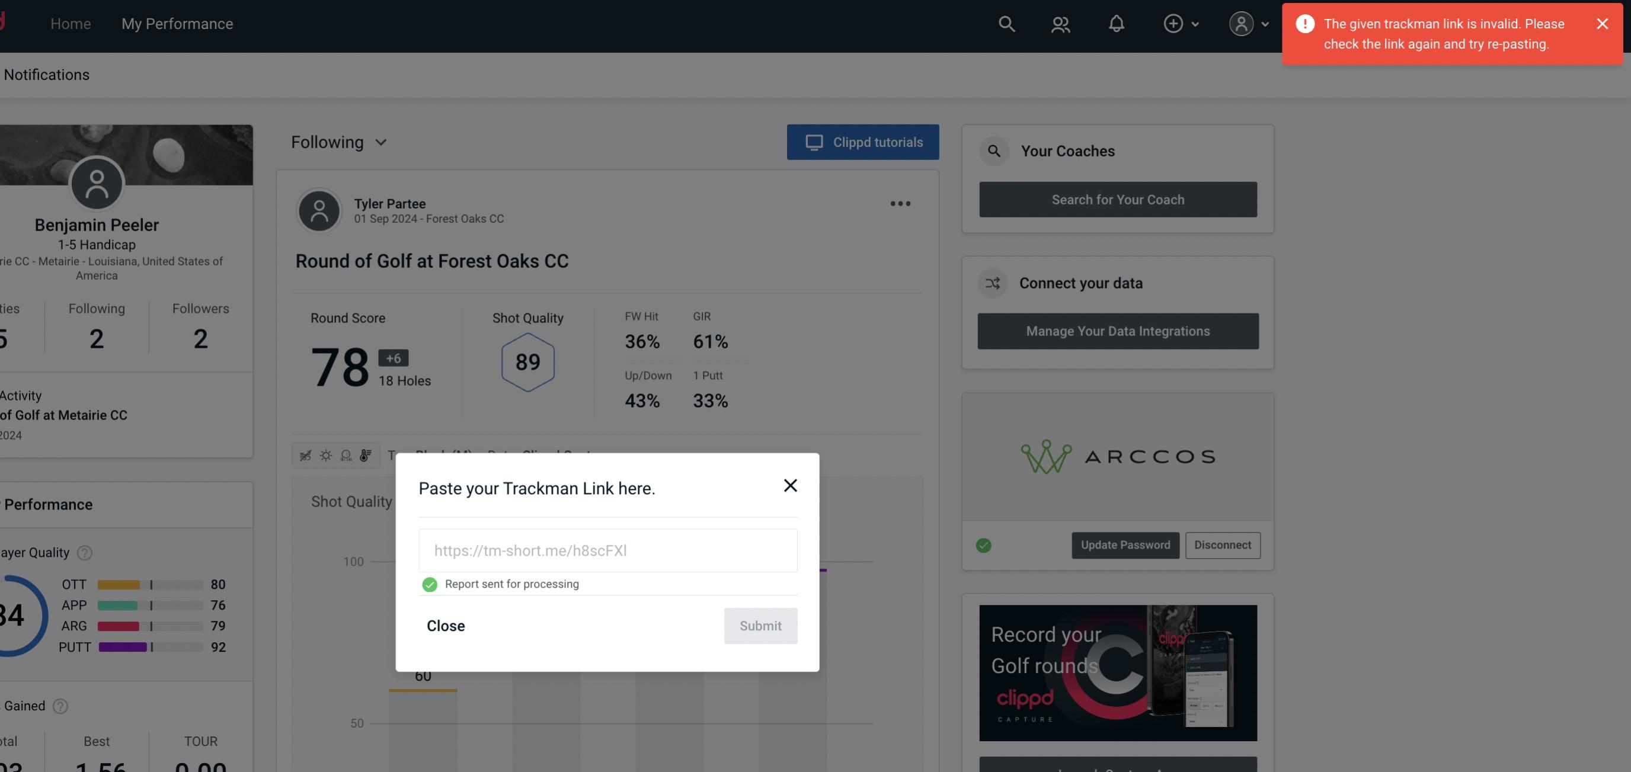1631x772 pixels.
Task: Click the search icon in the top bar
Action: [x=1006, y=23]
